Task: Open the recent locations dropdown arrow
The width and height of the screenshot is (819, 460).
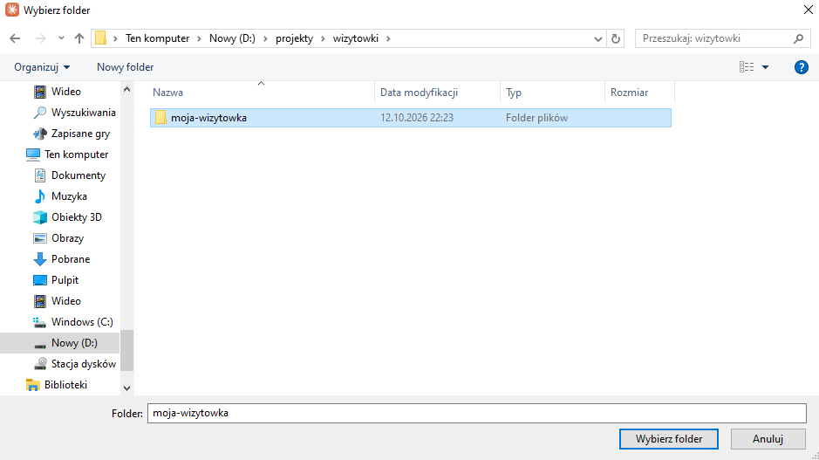Action: (61, 38)
